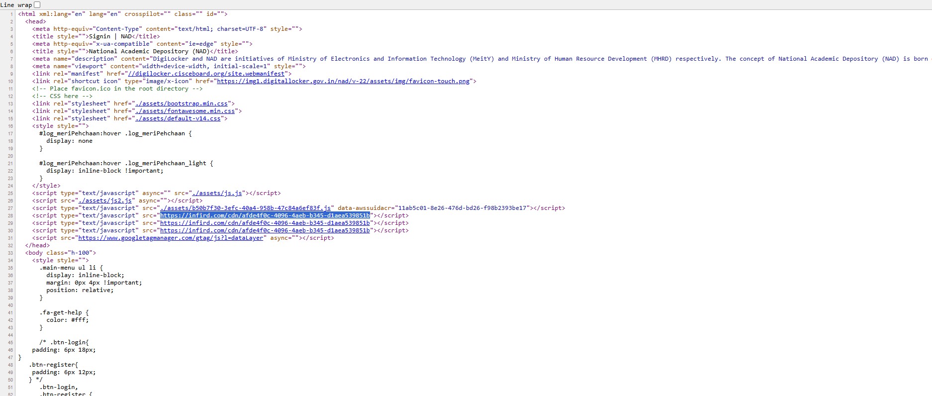The height and width of the screenshot is (396, 932).
Task: Click the data-awssuidacr attribute value
Action: [x=462, y=208]
